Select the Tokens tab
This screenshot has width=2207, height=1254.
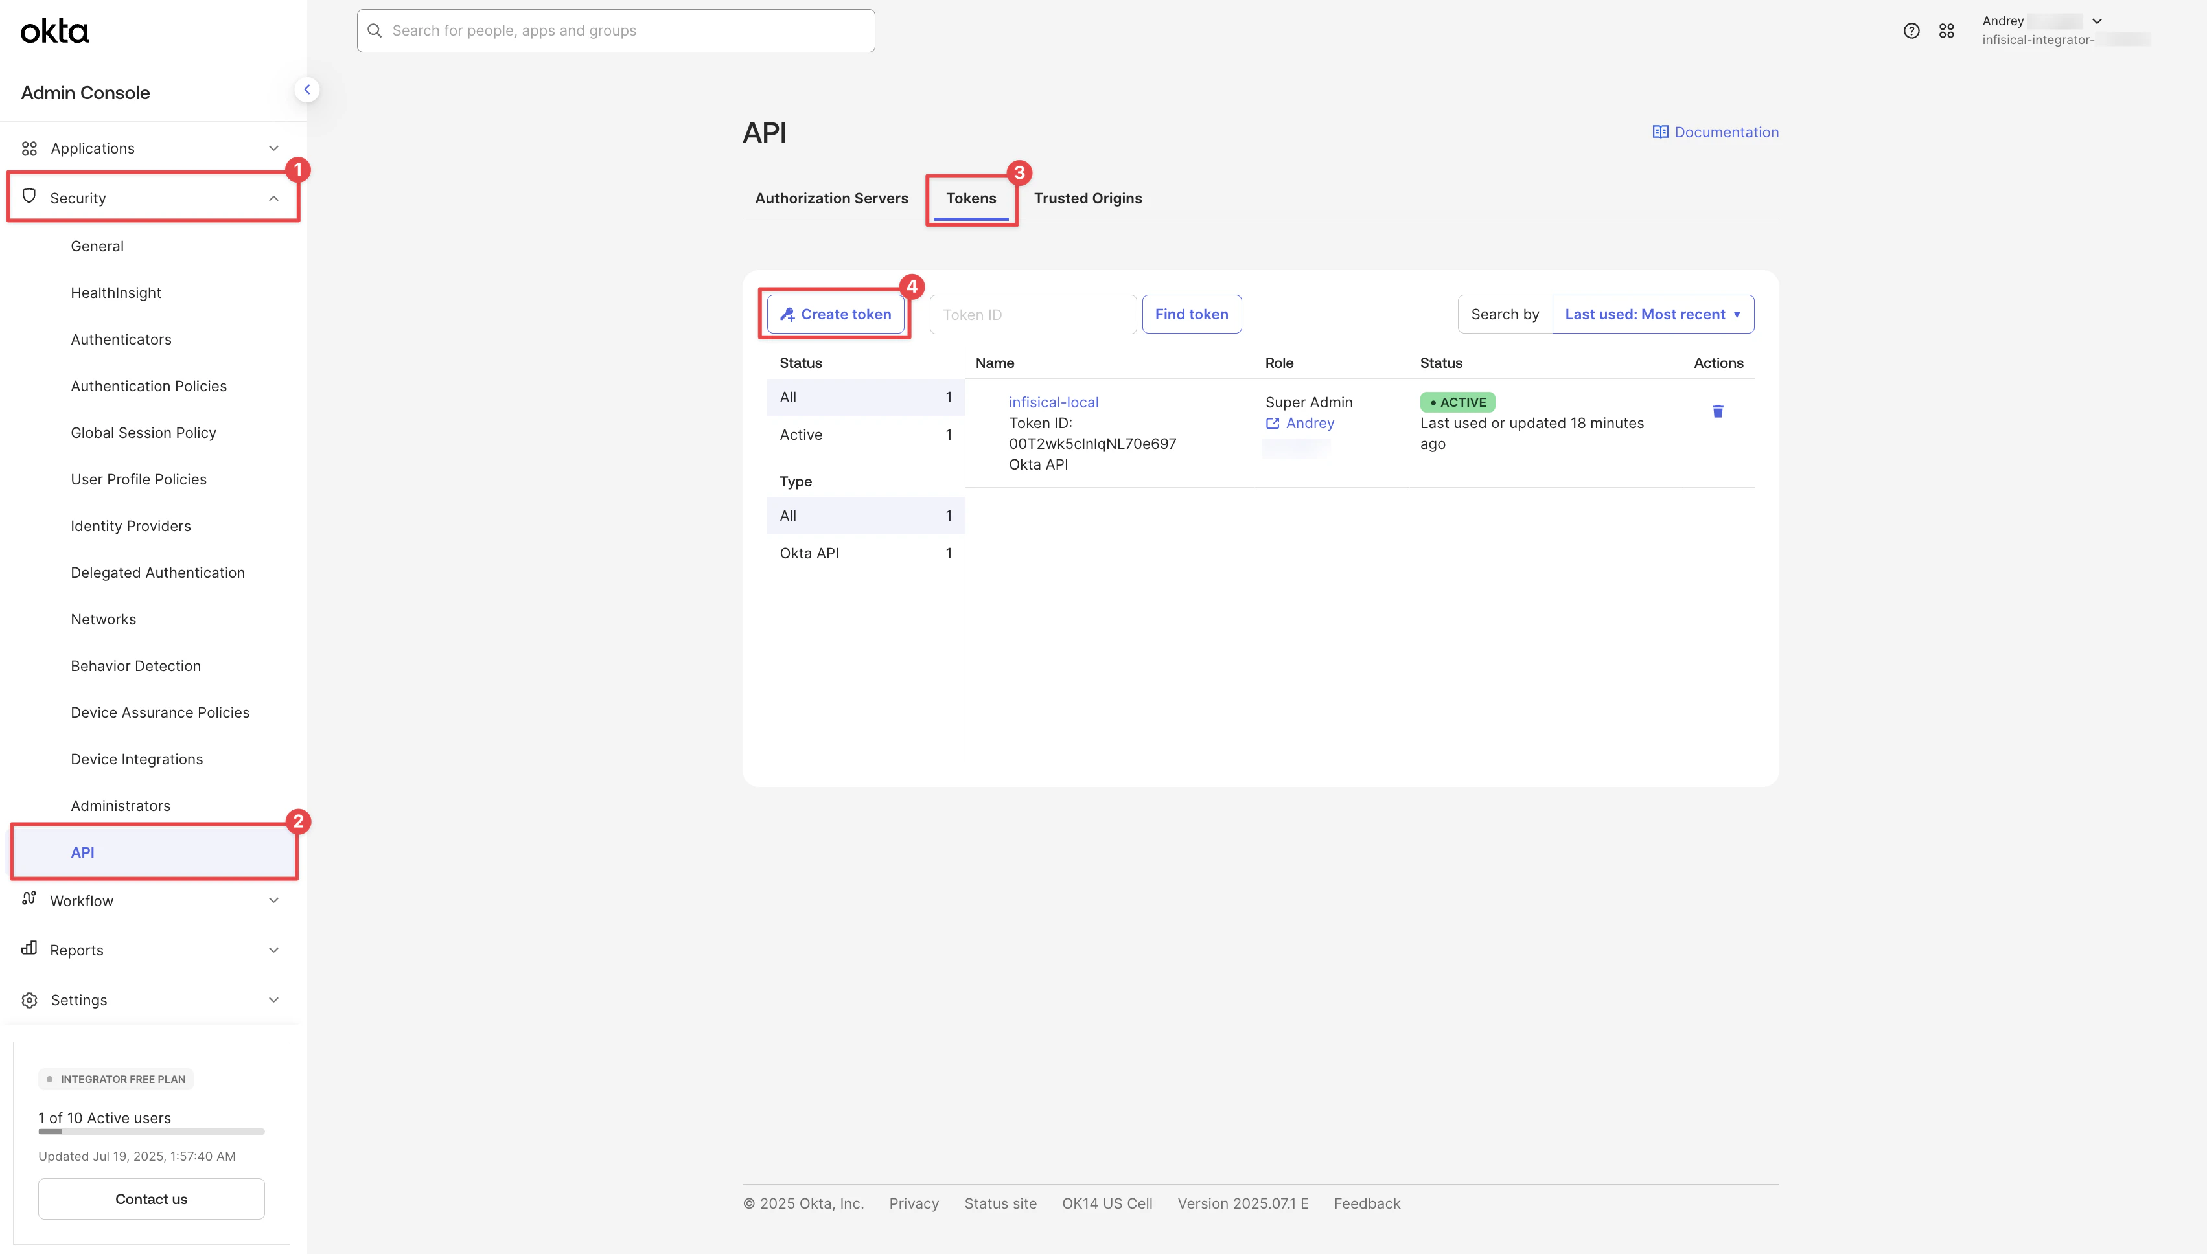971,198
